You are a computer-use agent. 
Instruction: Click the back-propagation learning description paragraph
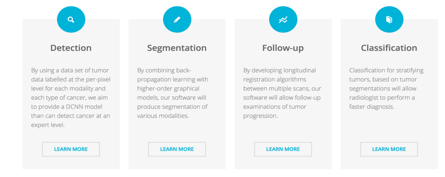[x=173, y=93]
